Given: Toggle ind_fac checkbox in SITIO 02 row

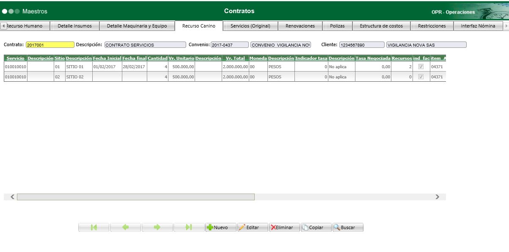Looking at the screenshot, I should (421, 77).
